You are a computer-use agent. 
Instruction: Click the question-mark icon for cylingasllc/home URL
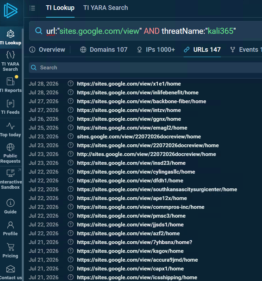[x=71, y=171]
